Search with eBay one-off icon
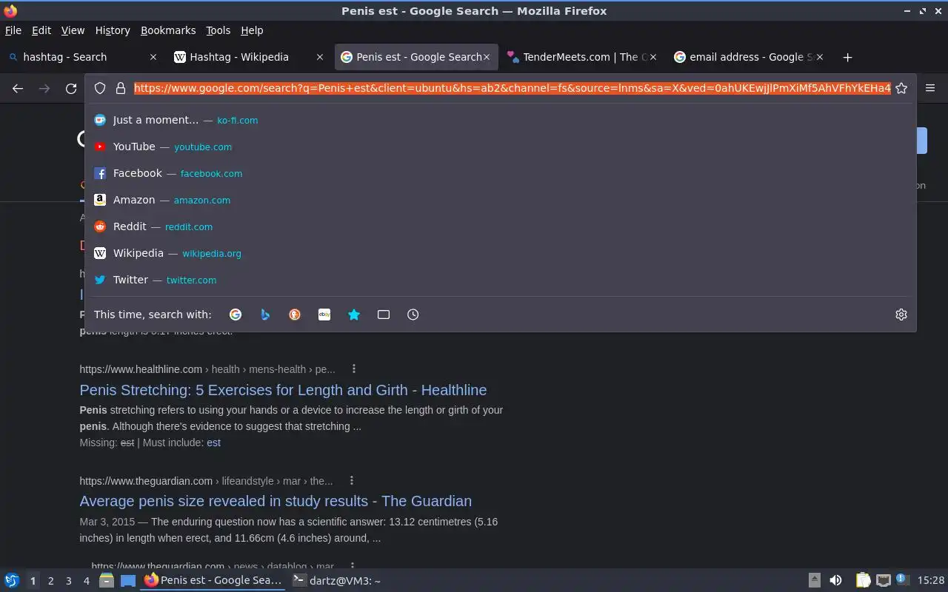 point(324,314)
